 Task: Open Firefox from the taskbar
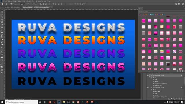point(49,102)
